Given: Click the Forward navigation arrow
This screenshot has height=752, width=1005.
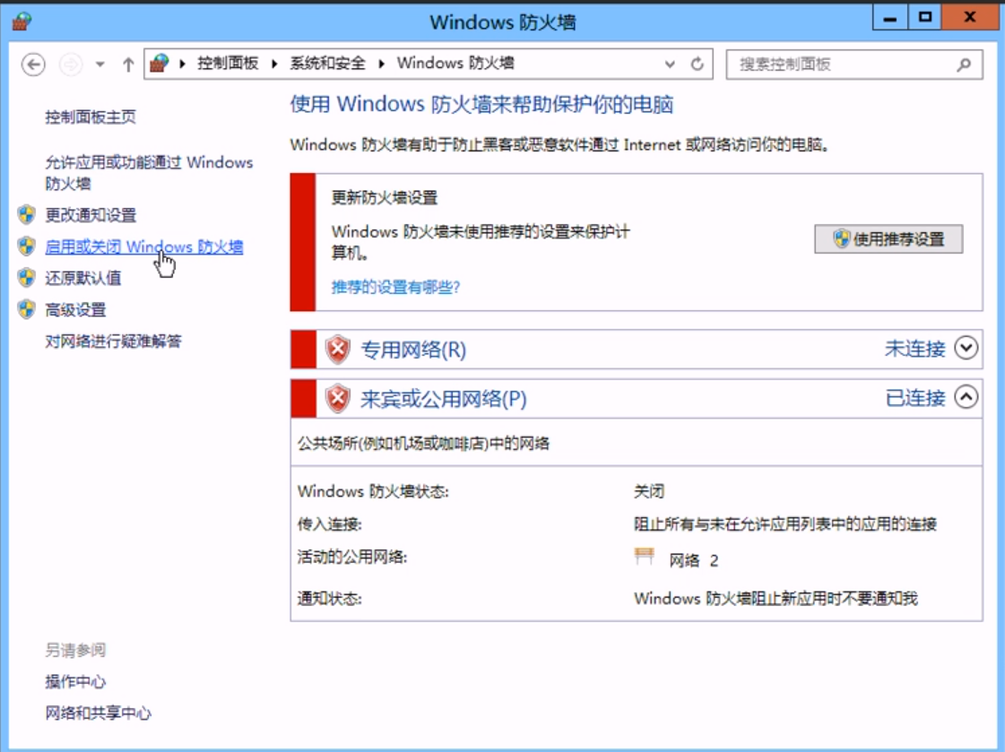Looking at the screenshot, I should point(71,64).
